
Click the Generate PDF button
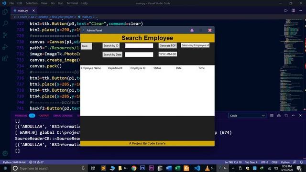168,46
